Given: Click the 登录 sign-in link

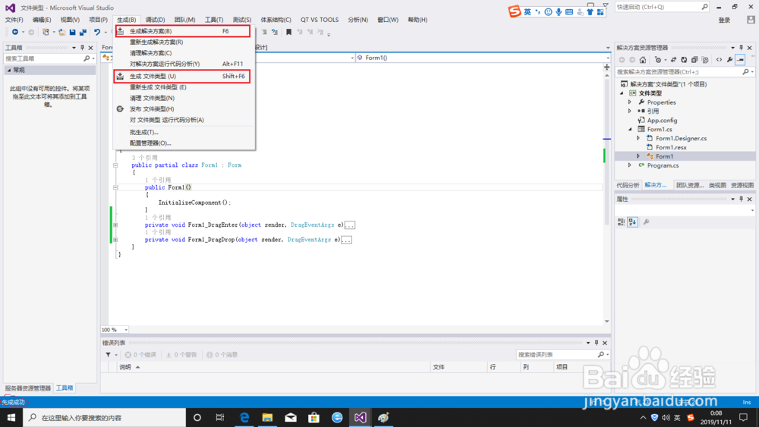Looking at the screenshot, I should pos(724,20).
